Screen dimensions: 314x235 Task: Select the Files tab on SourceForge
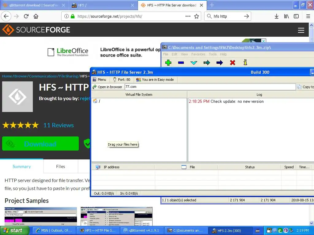[60, 166]
